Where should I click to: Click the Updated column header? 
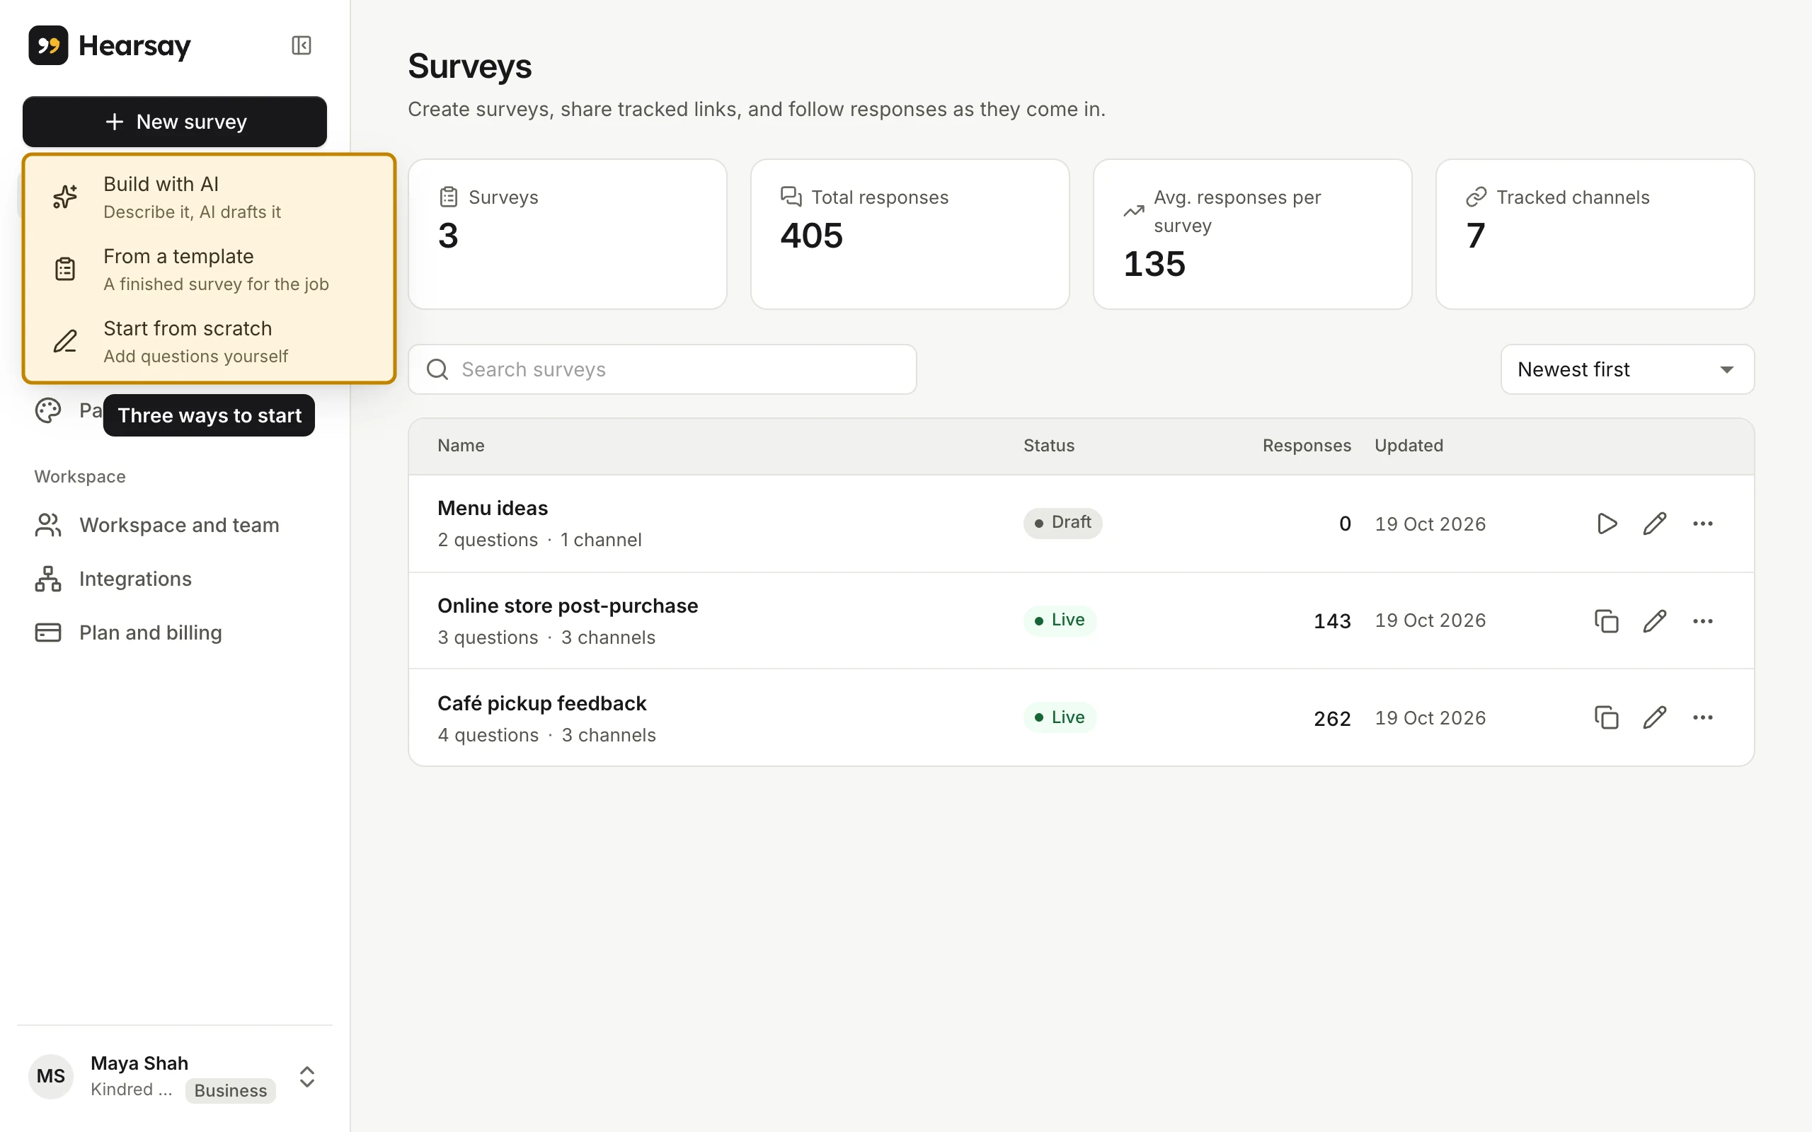1409,446
